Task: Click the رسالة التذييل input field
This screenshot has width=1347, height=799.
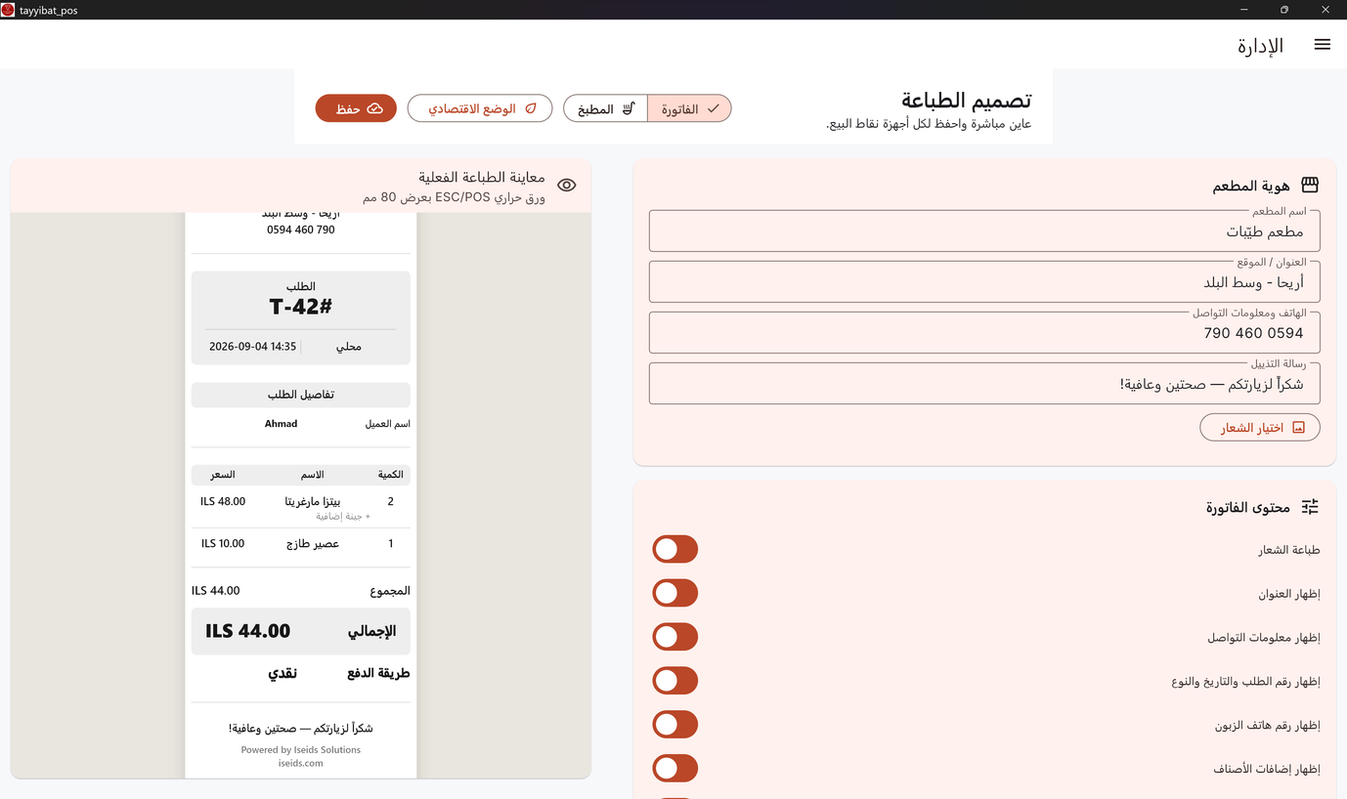Action: (984, 383)
